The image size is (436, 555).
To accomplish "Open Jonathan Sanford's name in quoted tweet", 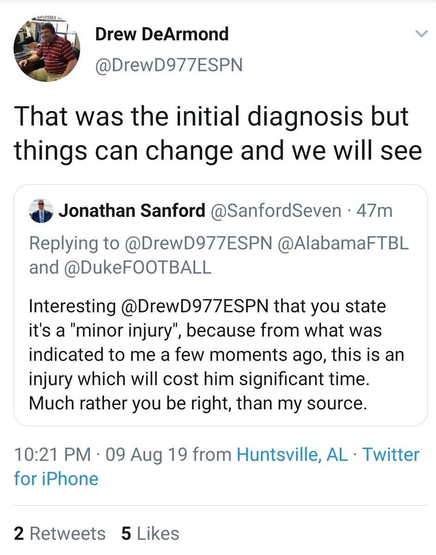I will [x=132, y=211].
